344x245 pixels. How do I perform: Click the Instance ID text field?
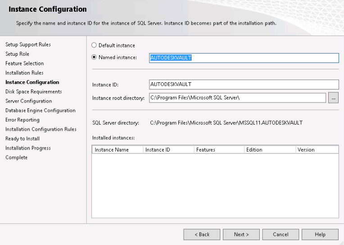pos(243,84)
